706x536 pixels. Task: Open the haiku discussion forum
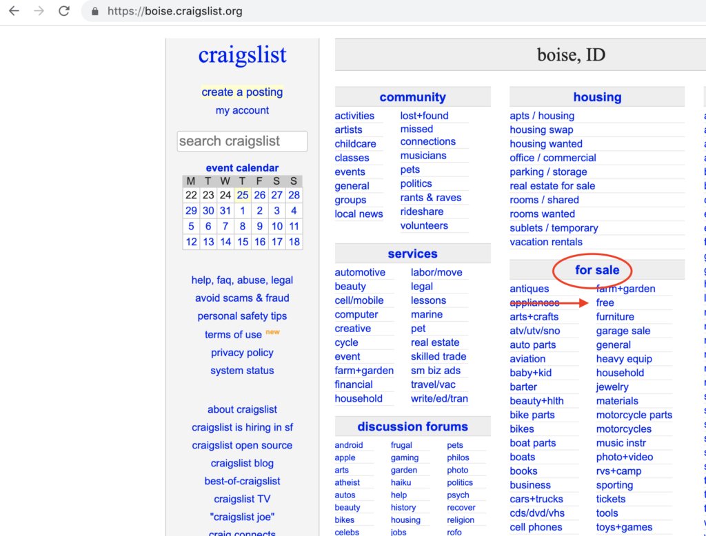point(401,482)
